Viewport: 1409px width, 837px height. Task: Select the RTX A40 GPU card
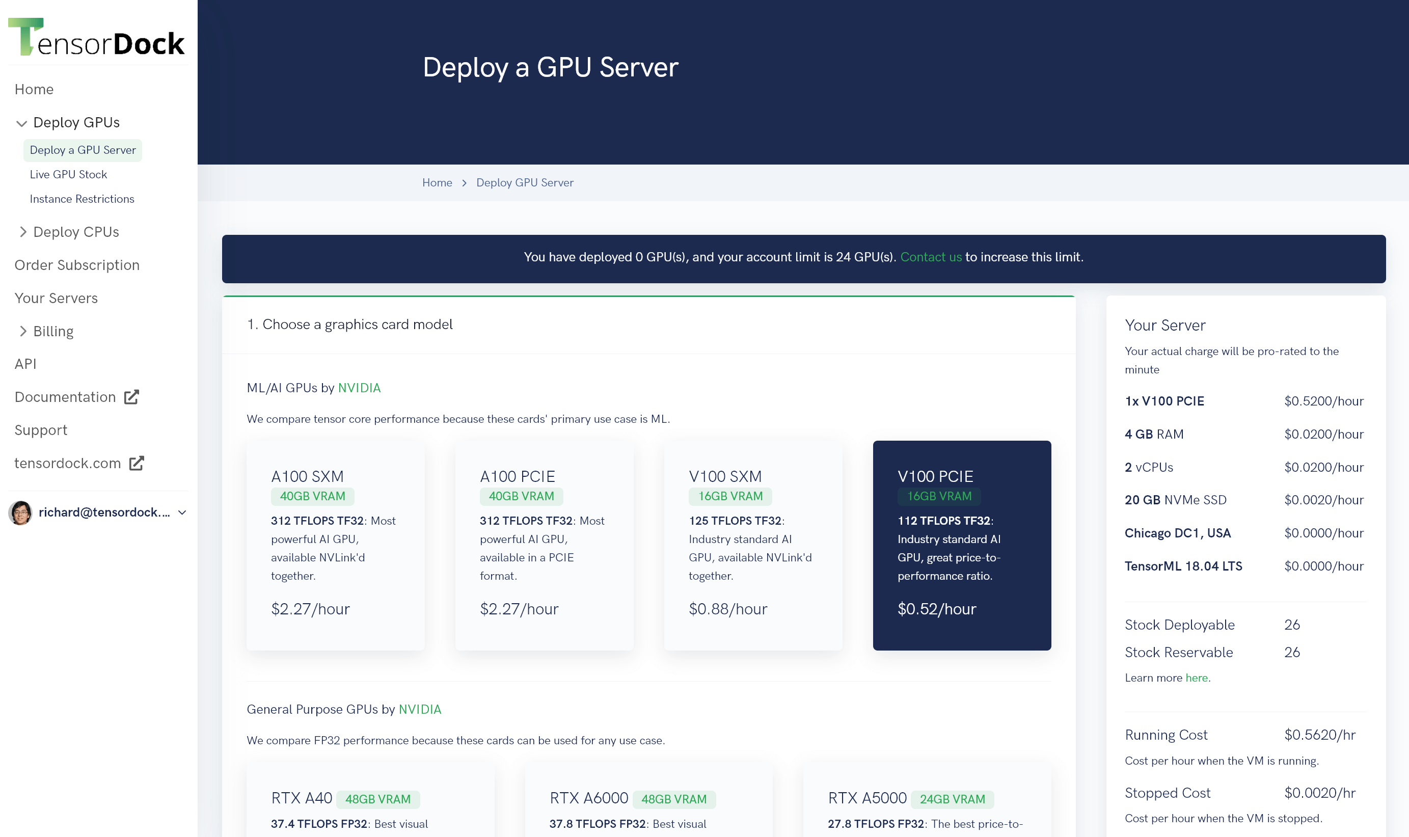(370, 800)
